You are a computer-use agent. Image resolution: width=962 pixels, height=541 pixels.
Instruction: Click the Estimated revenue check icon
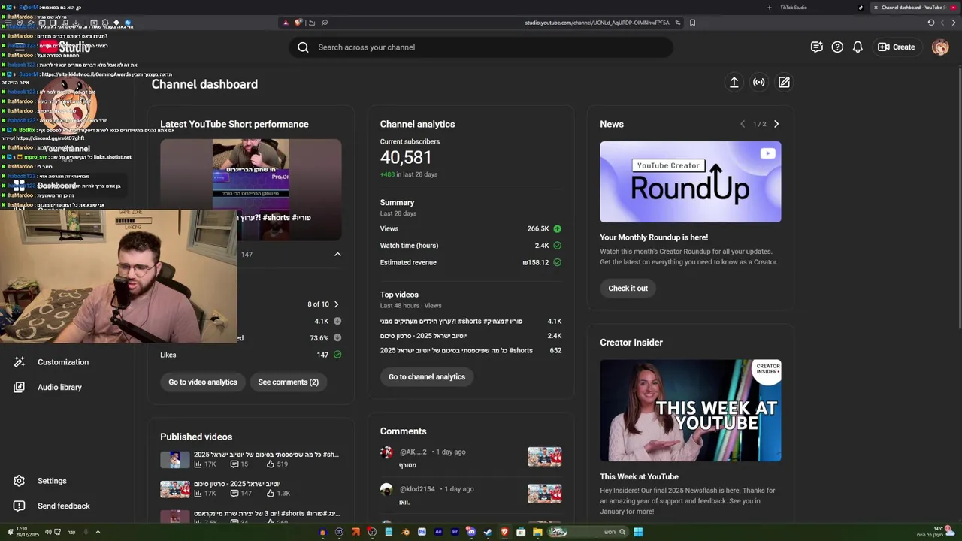(x=557, y=262)
